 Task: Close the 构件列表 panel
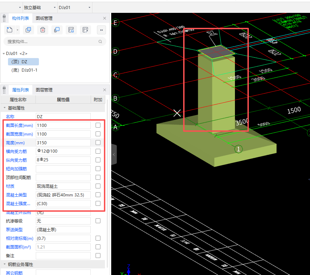click(105, 18)
